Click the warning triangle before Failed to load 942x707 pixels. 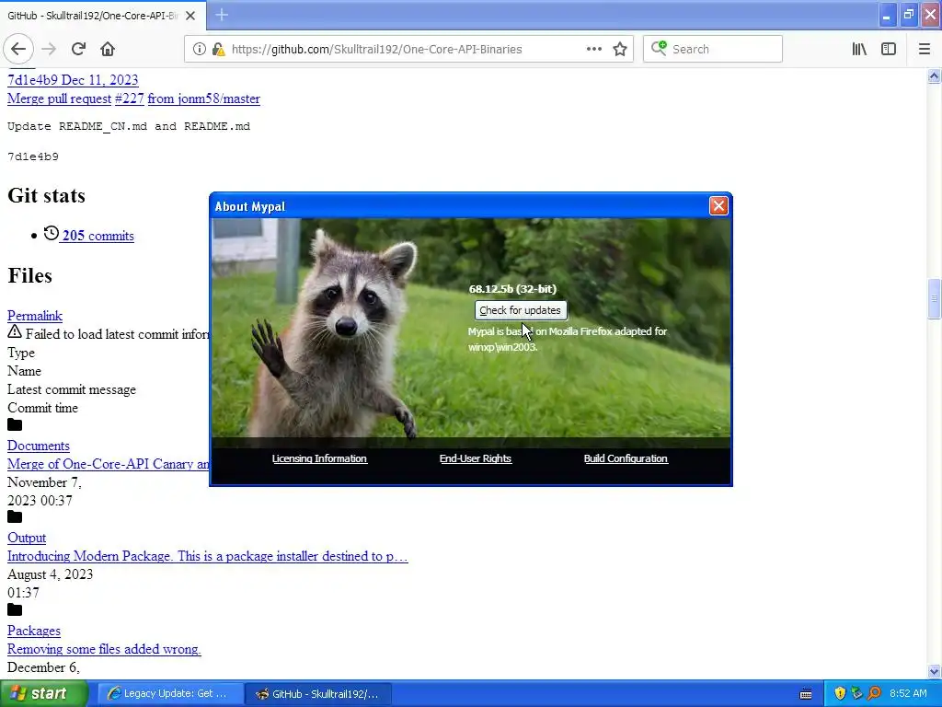point(15,331)
